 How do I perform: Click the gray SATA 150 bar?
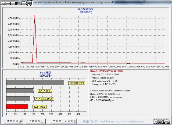coord(20,91)
